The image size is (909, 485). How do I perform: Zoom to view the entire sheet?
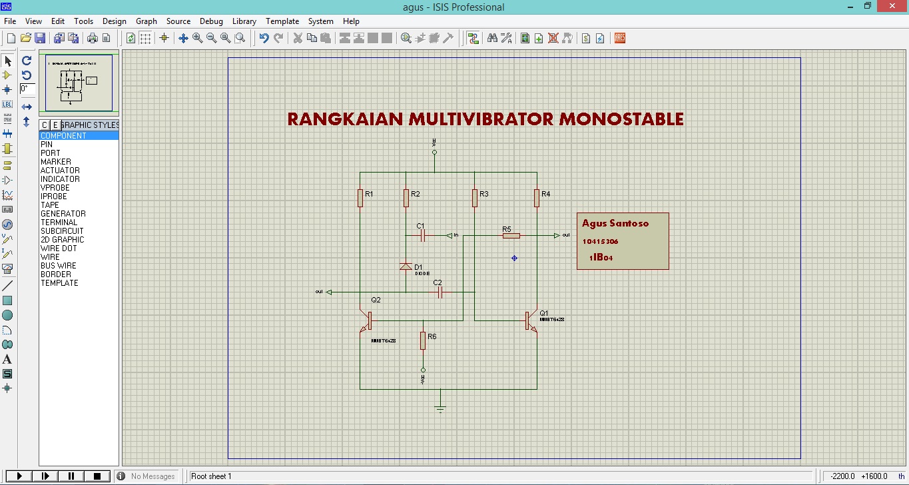(226, 38)
